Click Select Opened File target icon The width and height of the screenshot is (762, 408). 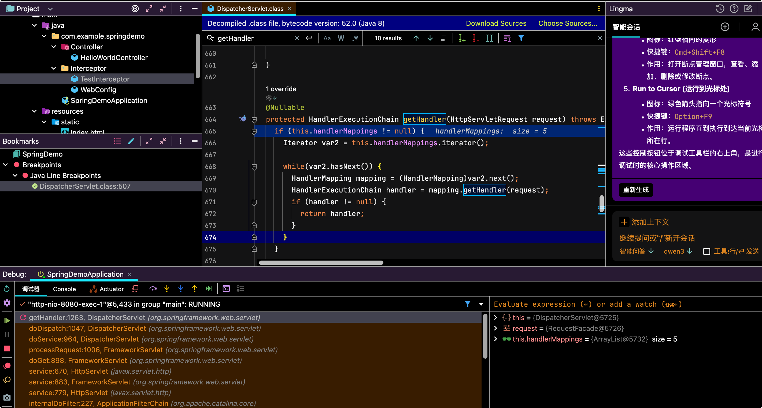click(x=135, y=9)
